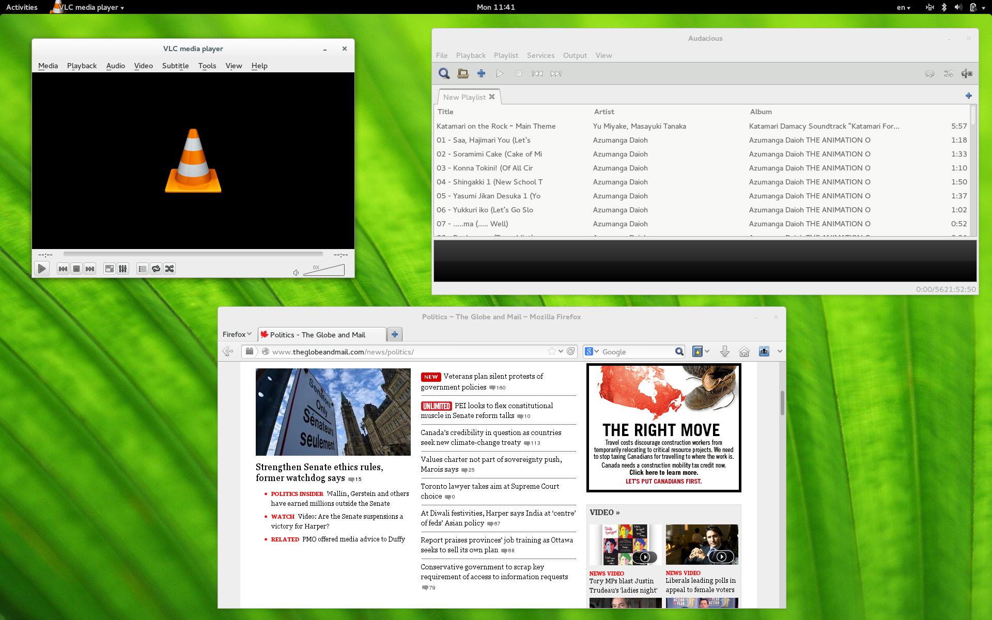Open URL history dropdown arrow
992x620 pixels.
(561, 351)
